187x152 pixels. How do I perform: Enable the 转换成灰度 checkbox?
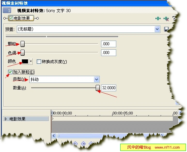[x=39, y=62]
